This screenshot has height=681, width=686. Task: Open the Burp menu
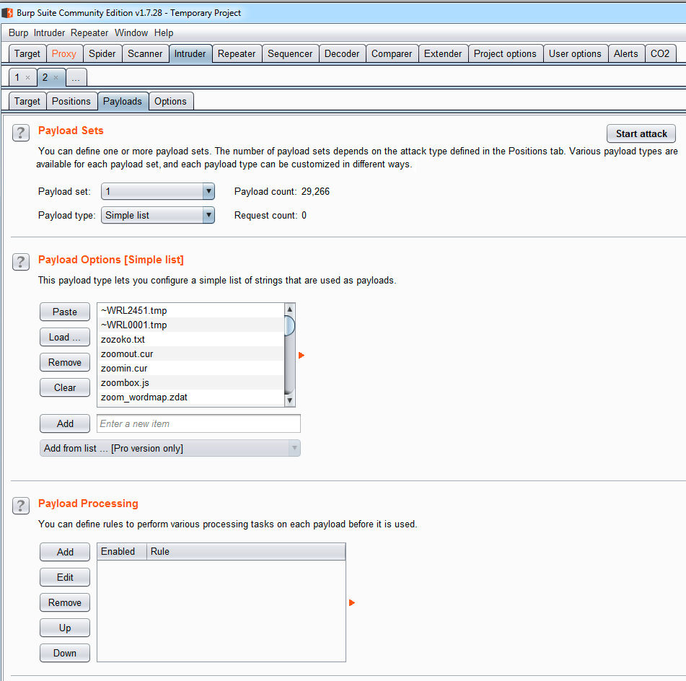pyautogui.click(x=18, y=33)
